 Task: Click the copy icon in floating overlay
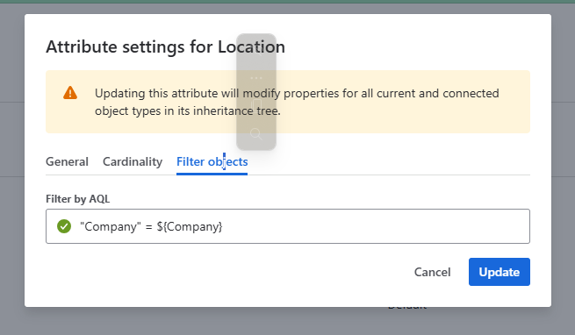(x=256, y=106)
